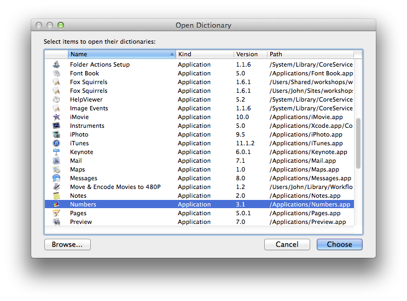Click the Cancel button

(x=287, y=245)
